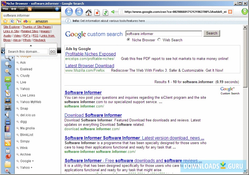Open the Site Explorer link
This screenshot has height=175, width=249.
click(x=12, y=27)
